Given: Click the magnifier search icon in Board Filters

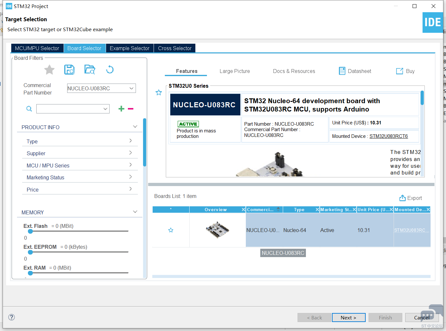Looking at the screenshot, I should 29,109.
